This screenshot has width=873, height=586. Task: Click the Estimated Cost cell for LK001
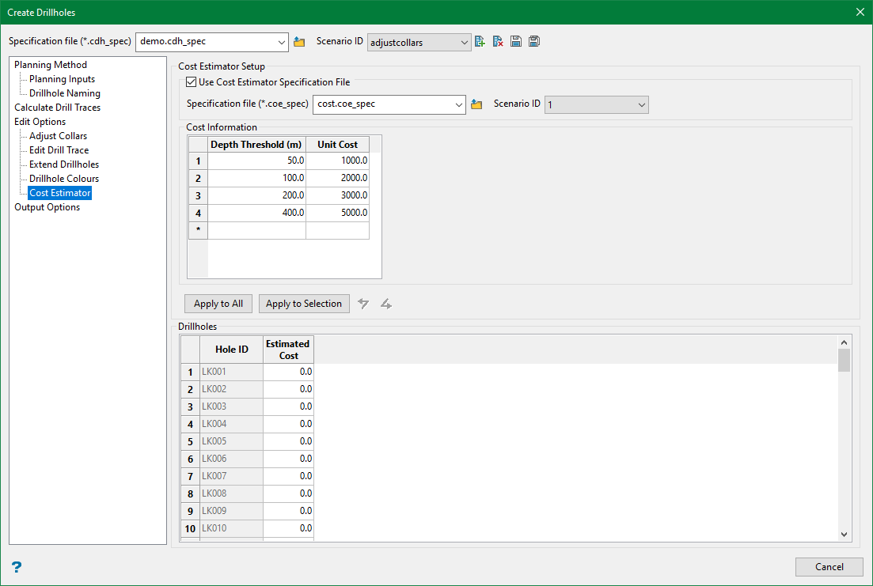(288, 372)
